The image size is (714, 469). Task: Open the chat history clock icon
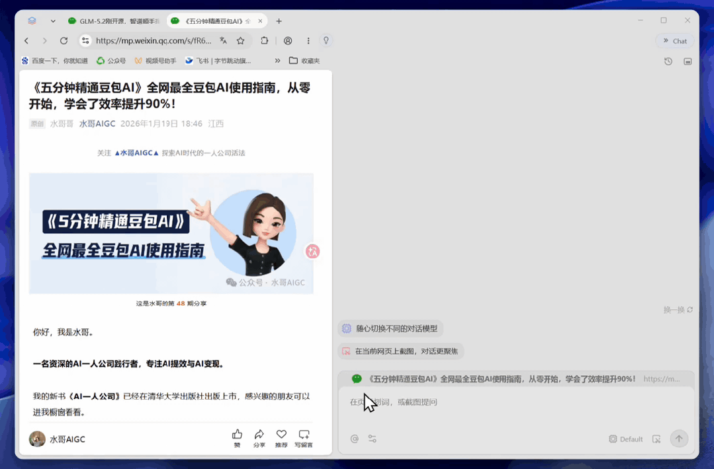tap(668, 61)
